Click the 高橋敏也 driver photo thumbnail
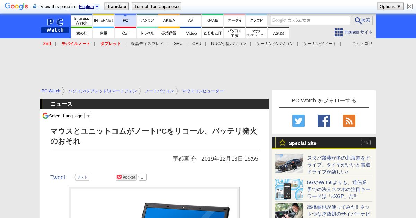Image resolution: width=416 pixels, height=218 pixels. 289,211
